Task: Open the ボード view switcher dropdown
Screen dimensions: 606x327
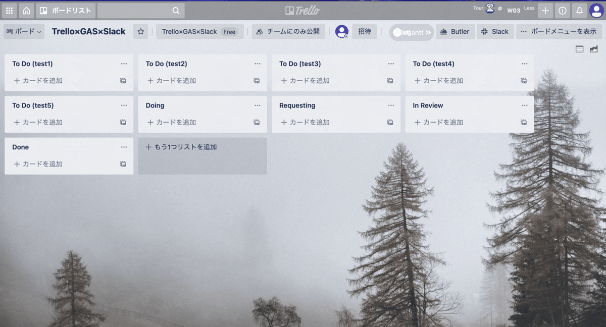Action: [x=24, y=31]
